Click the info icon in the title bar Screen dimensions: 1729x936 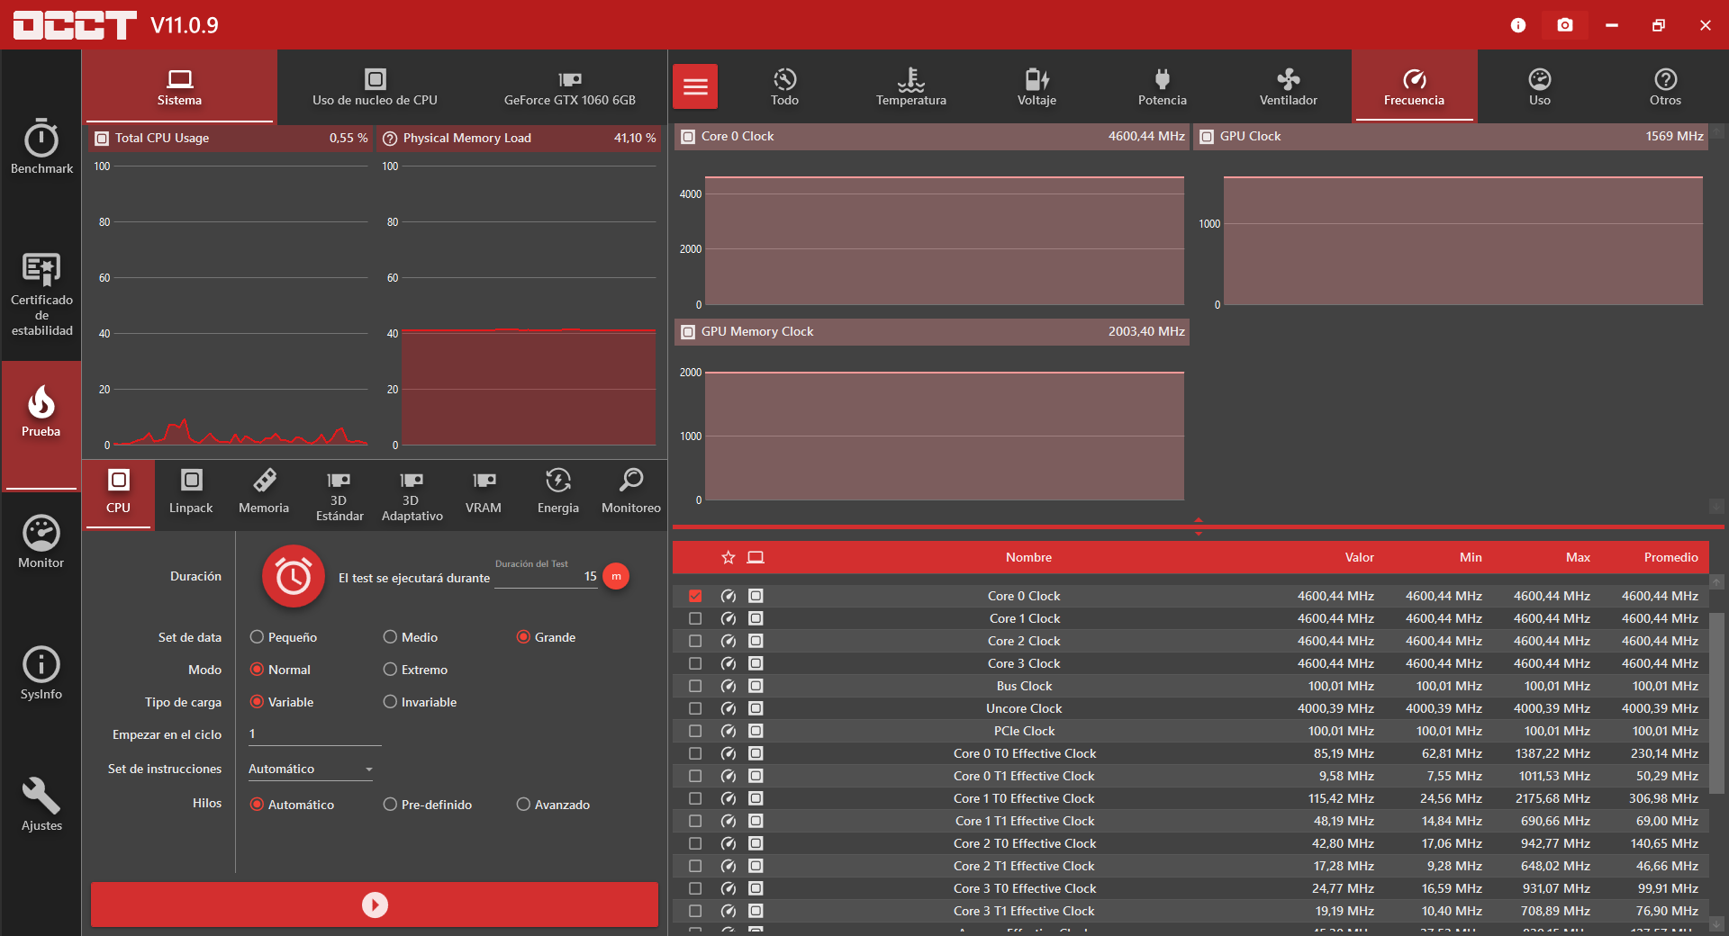1518,25
